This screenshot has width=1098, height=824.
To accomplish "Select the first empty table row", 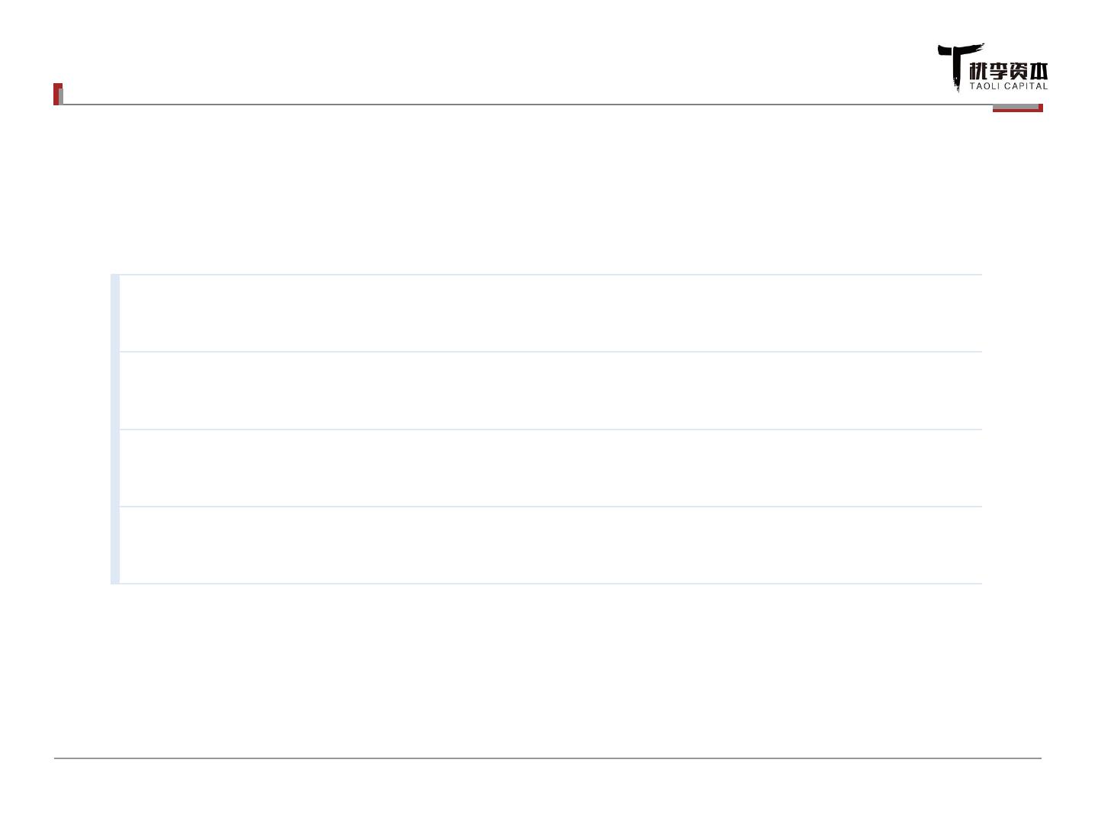I will click(549, 313).
